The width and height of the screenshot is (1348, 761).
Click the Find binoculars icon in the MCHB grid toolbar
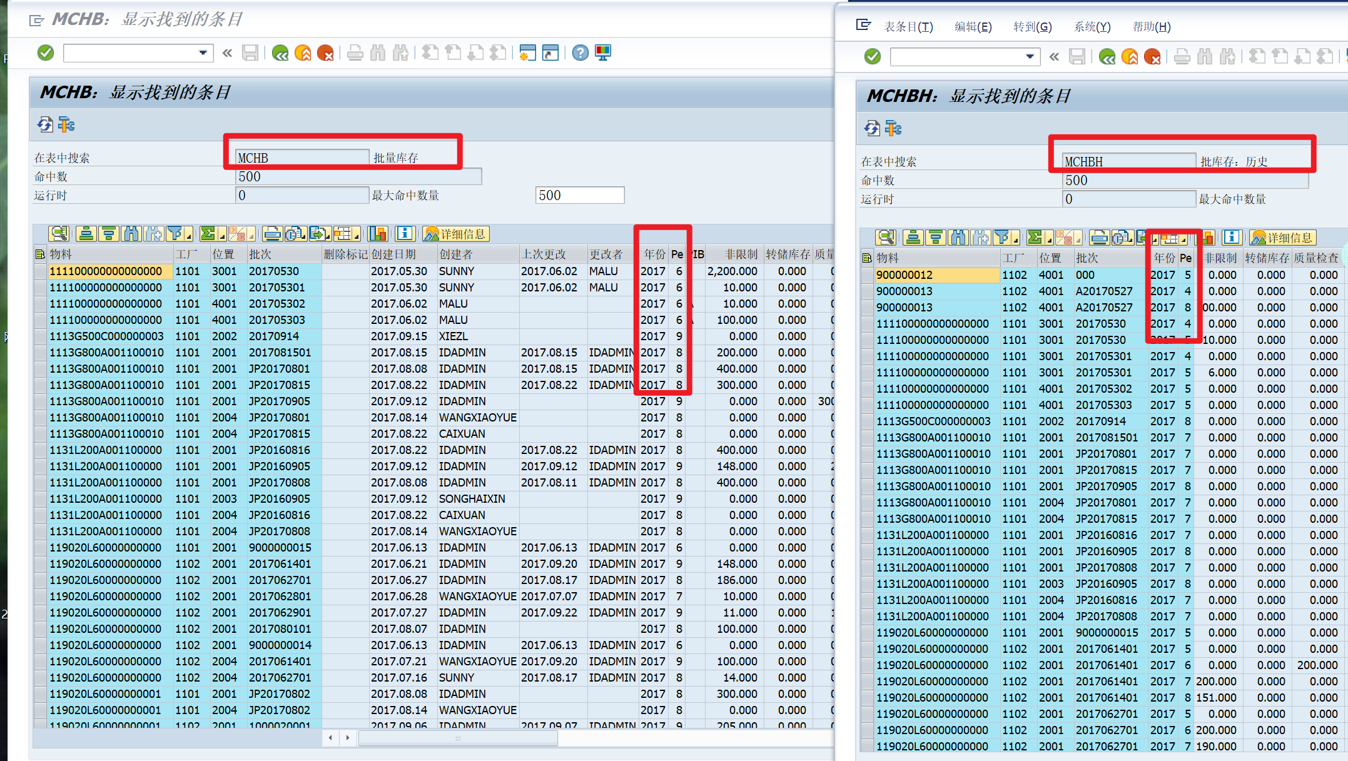tap(131, 234)
